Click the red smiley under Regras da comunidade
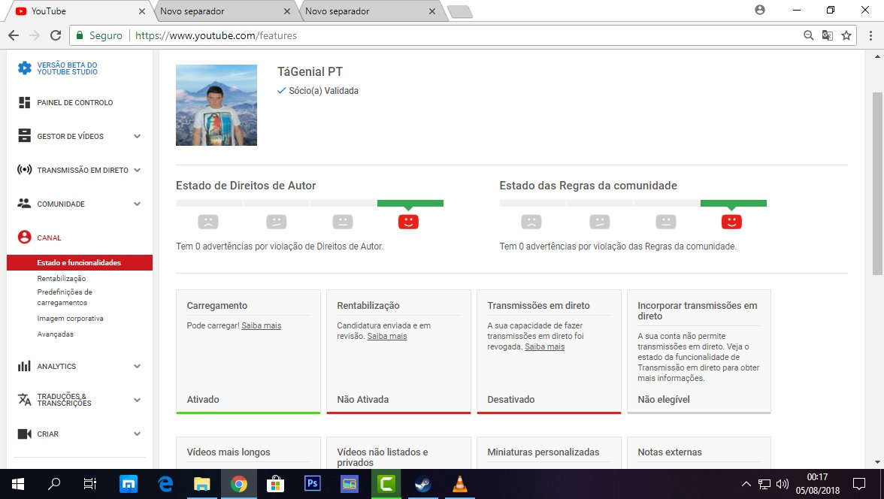The image size is (884, 499). [732, 222]
